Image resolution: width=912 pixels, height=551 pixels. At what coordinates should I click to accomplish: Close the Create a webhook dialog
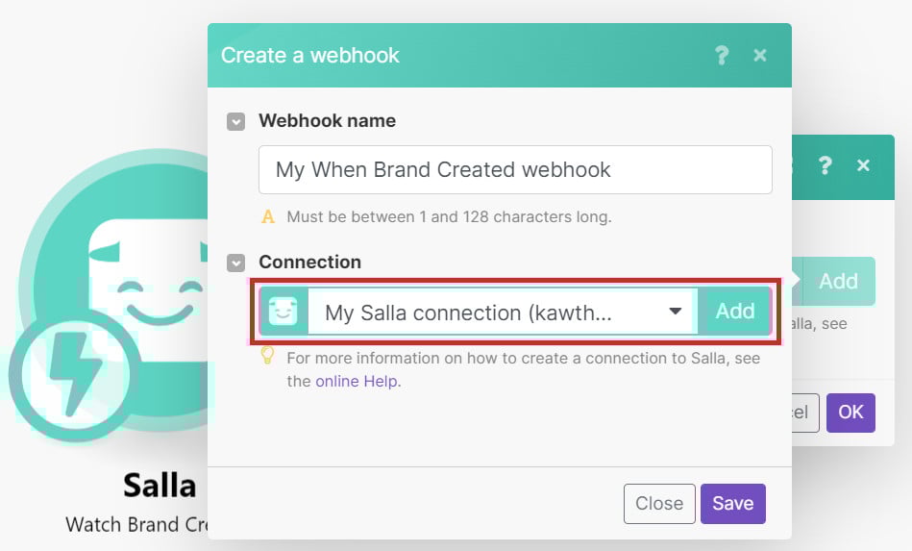(x=759, y=55)
